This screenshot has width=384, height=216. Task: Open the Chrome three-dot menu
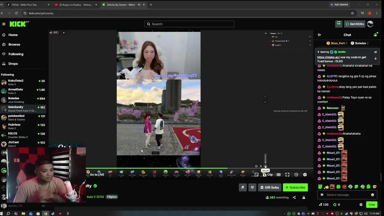[x=376, y=13]
